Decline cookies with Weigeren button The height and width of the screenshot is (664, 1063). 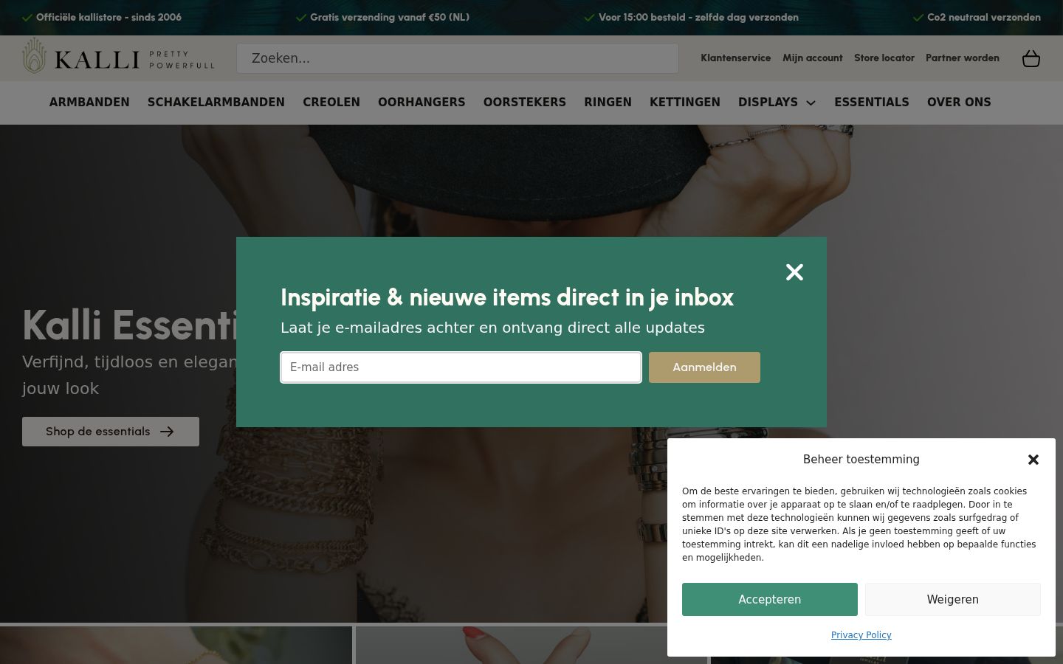(x=953, y=599)
